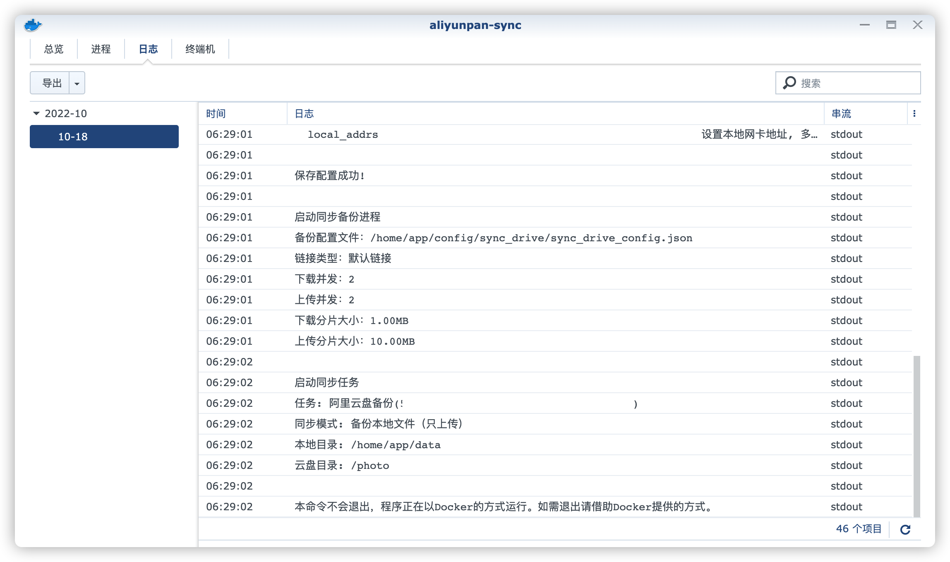The width and height of the screenshot is (950, 562).
Task: Click the 2022-10 month label
Action: point(66,113)
